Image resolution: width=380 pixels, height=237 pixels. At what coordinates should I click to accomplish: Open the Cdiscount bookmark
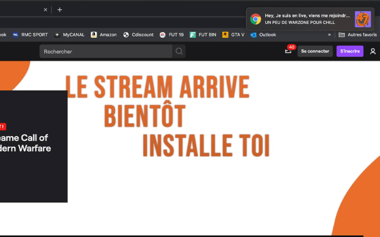point(139,35)
